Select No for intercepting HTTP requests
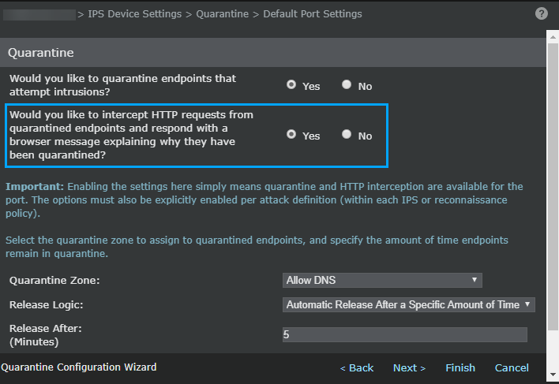The image size is (559, 384). coord(347,134)
